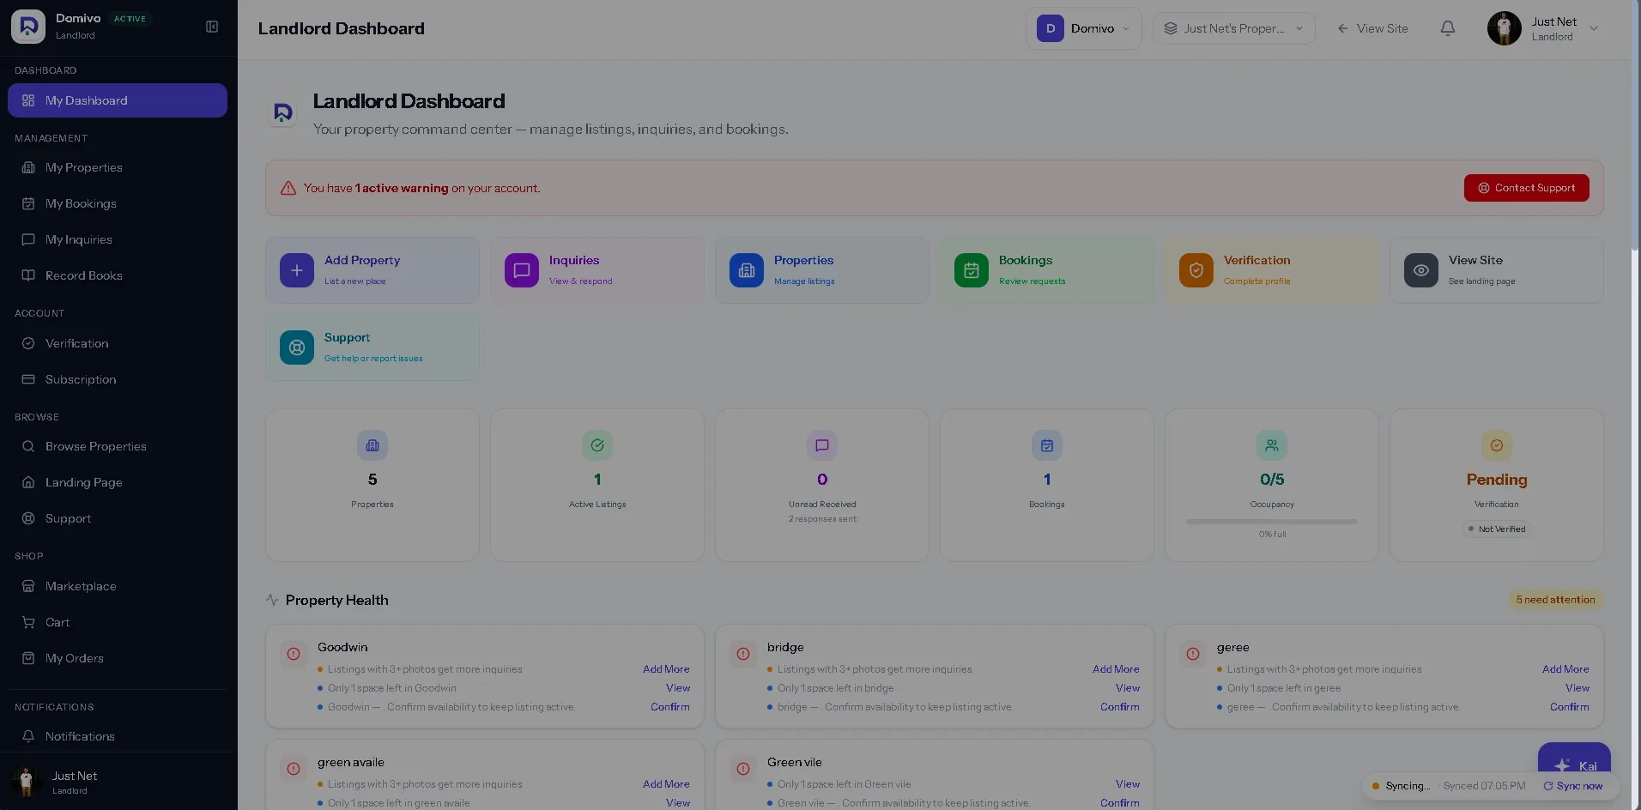Click the Properties building icon tile

[x=747, y=270]
